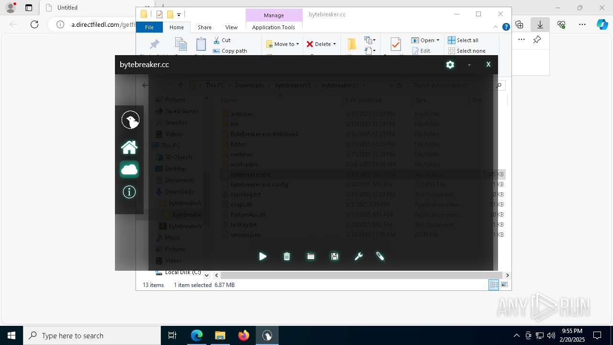Open Edge settings and more menu
613x345 pixels.
[582, 24]
